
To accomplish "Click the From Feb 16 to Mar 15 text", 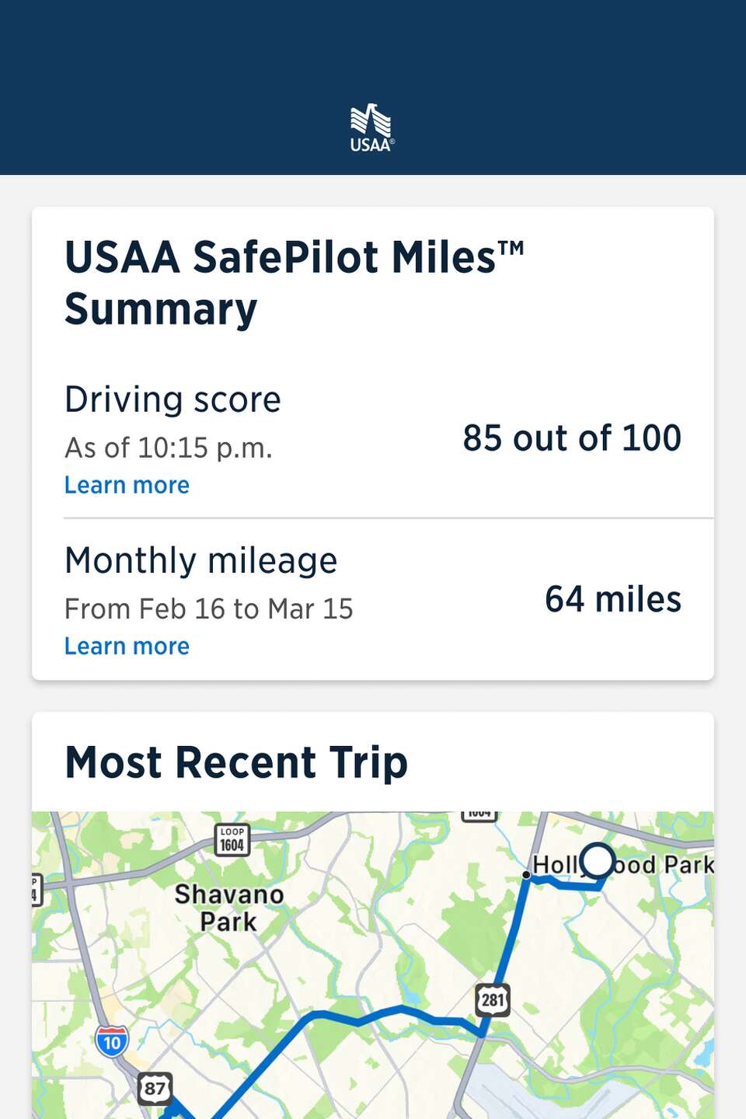I will click(x=208, y=608).
